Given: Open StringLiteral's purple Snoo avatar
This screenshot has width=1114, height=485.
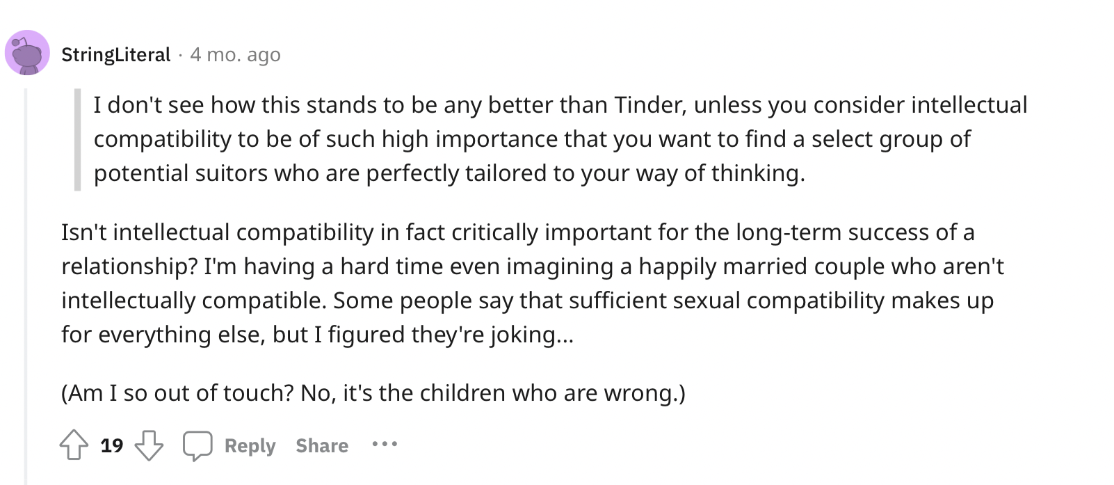Looking at the screenshot, I should (x=27, y=53).
